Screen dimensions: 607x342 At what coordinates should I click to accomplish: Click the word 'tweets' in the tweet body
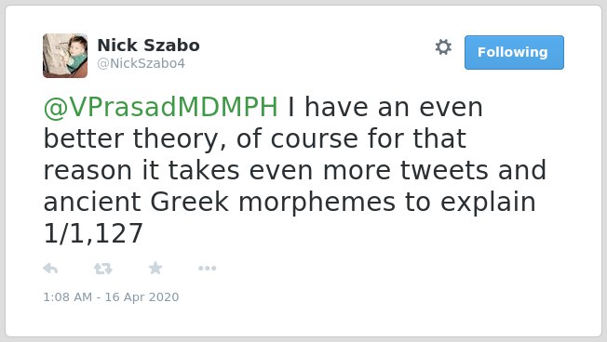pyautogui.click(x=444, y=170)
